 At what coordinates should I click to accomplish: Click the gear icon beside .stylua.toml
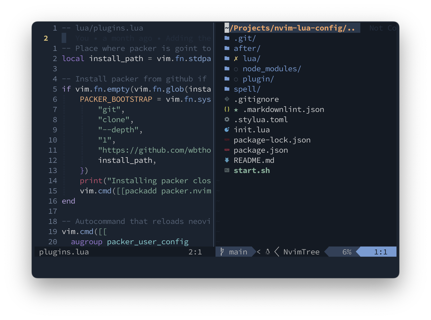[227, 119]
